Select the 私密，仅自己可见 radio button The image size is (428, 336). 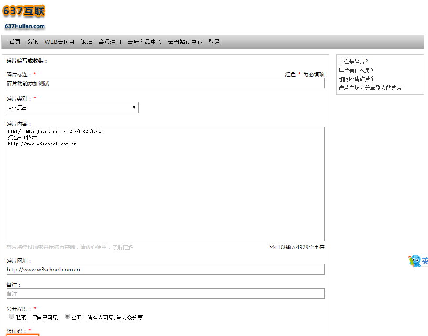click(x=11, y=317)
